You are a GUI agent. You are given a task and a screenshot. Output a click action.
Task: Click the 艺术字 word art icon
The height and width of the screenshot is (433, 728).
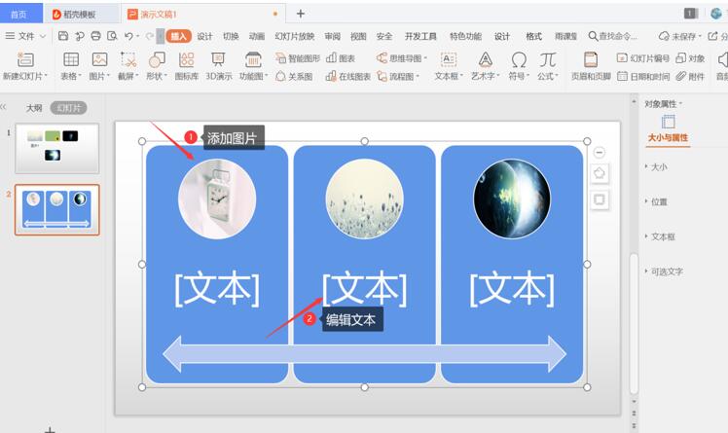[x=486, y=59]
